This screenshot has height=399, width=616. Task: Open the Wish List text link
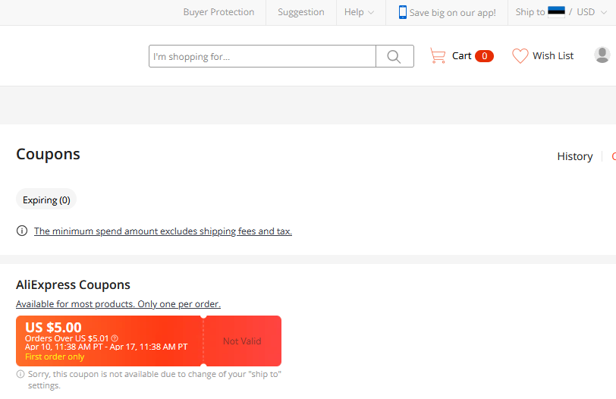tap(553, 56)
